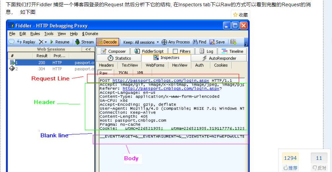Image resolution: width=332 pixels, height=172 pixels.
Task: Switch to the Composer tab
Action: (113, 51)
